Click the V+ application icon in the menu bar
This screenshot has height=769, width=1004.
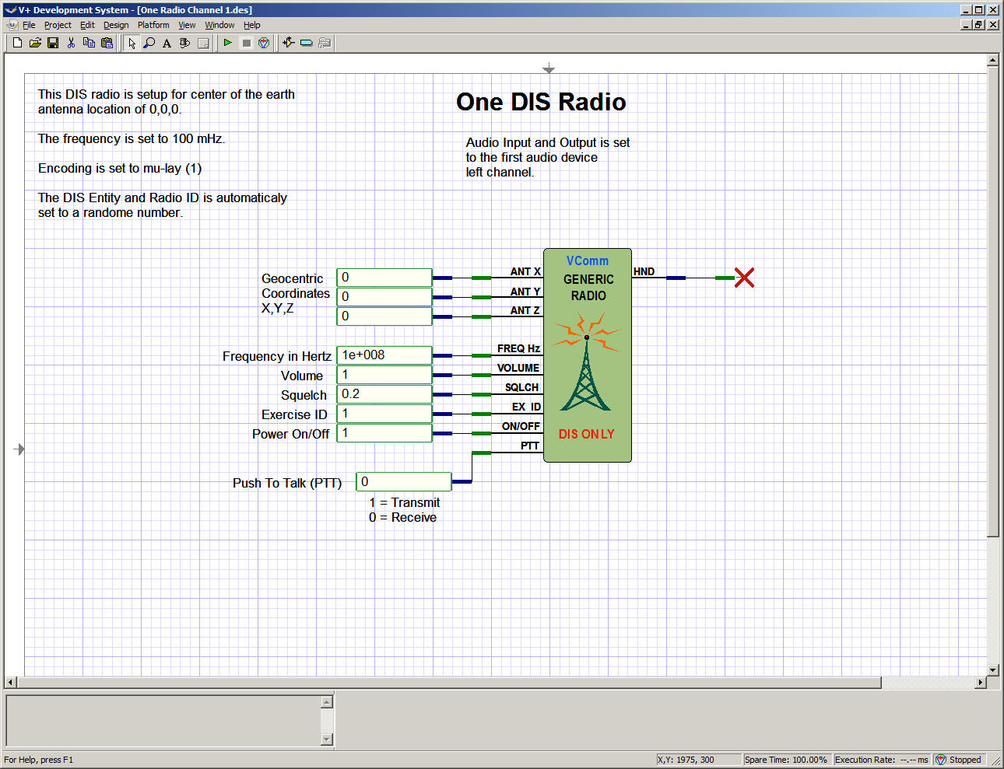coord(12,25)
